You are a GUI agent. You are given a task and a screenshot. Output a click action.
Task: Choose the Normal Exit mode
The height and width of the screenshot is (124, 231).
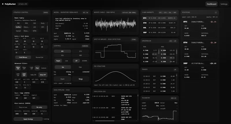coord(39,57)
